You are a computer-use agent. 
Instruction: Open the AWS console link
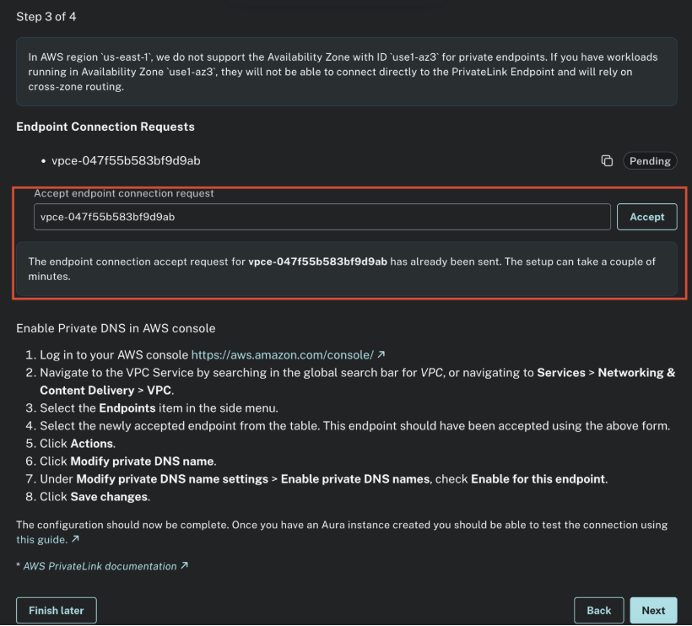tap(283, 354)
